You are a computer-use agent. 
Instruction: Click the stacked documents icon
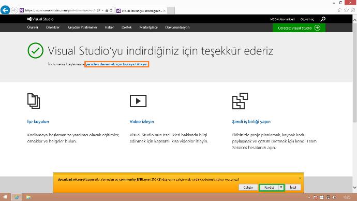click(x=34, y=101)
